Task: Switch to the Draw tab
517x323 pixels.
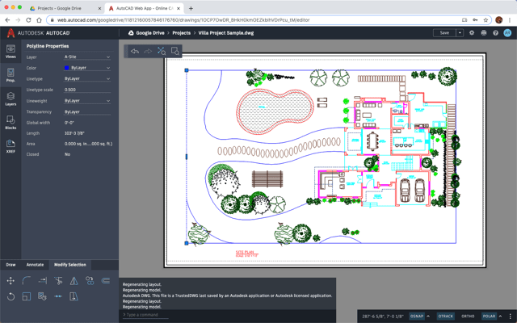Action: point(11,265)
